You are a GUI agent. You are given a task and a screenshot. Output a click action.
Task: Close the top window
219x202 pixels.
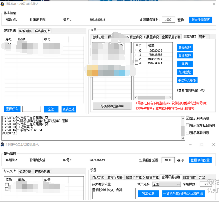(214, 4)
